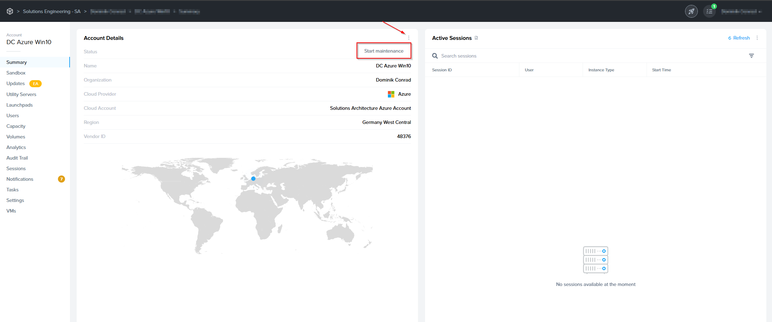Sort by Session ID column header
Viewport: 772px width, 322px height.
tap(442, 70)
